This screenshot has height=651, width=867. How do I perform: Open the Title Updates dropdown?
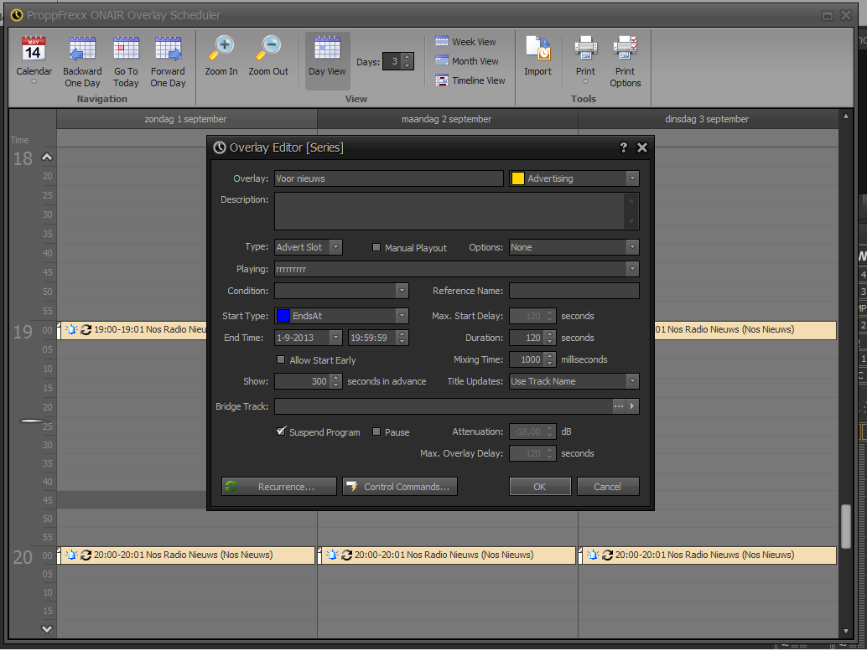click(x=631, y=381)
